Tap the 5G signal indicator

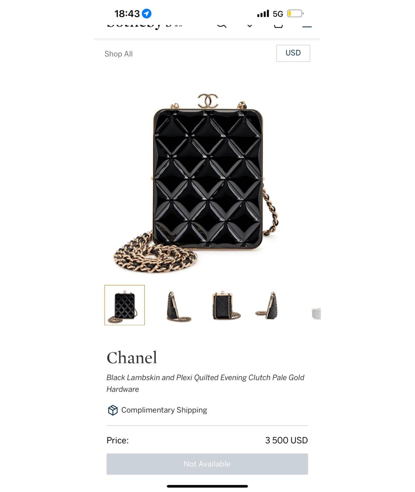tap(278, 14)
